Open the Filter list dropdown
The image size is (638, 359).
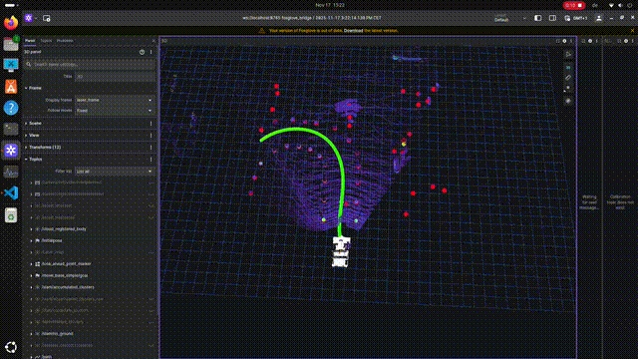[x=115, y=172]
